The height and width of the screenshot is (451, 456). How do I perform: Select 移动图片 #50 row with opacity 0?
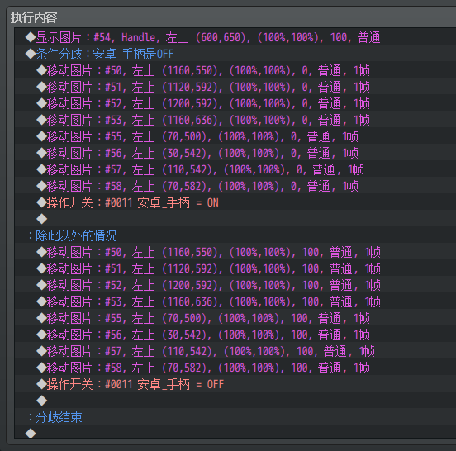[x=235, y=70]
